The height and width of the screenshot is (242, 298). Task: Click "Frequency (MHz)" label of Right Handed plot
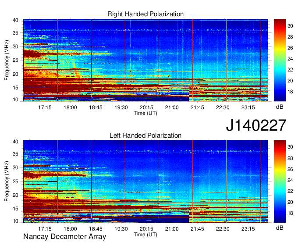pyautogui.click(x=7, y=60)
